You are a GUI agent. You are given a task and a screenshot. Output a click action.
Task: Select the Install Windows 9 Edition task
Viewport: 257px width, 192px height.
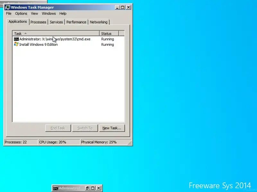pos(68,44)
